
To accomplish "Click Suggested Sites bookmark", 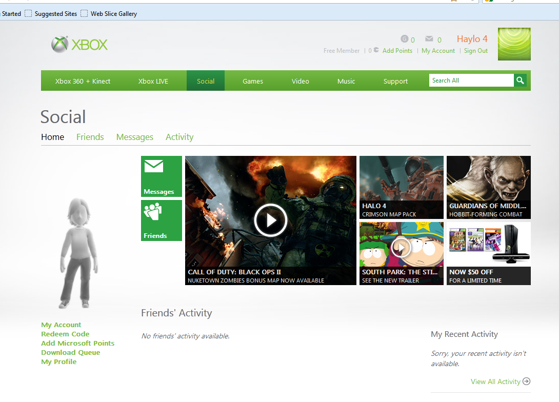I will tap(51, 13).
